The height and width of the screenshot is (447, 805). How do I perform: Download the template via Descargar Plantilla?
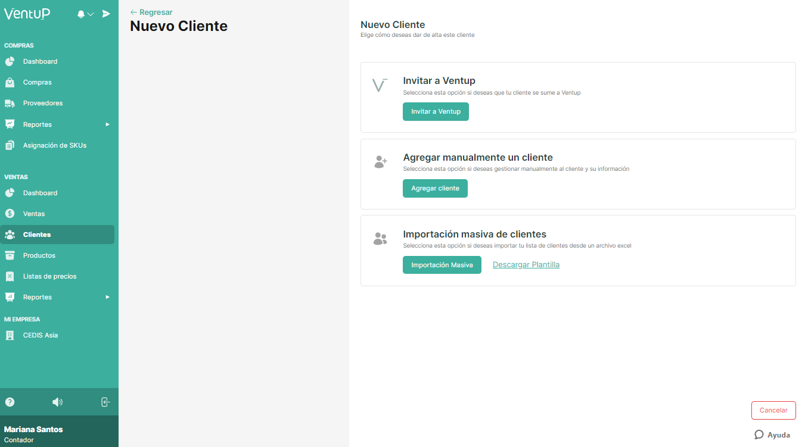526,264
